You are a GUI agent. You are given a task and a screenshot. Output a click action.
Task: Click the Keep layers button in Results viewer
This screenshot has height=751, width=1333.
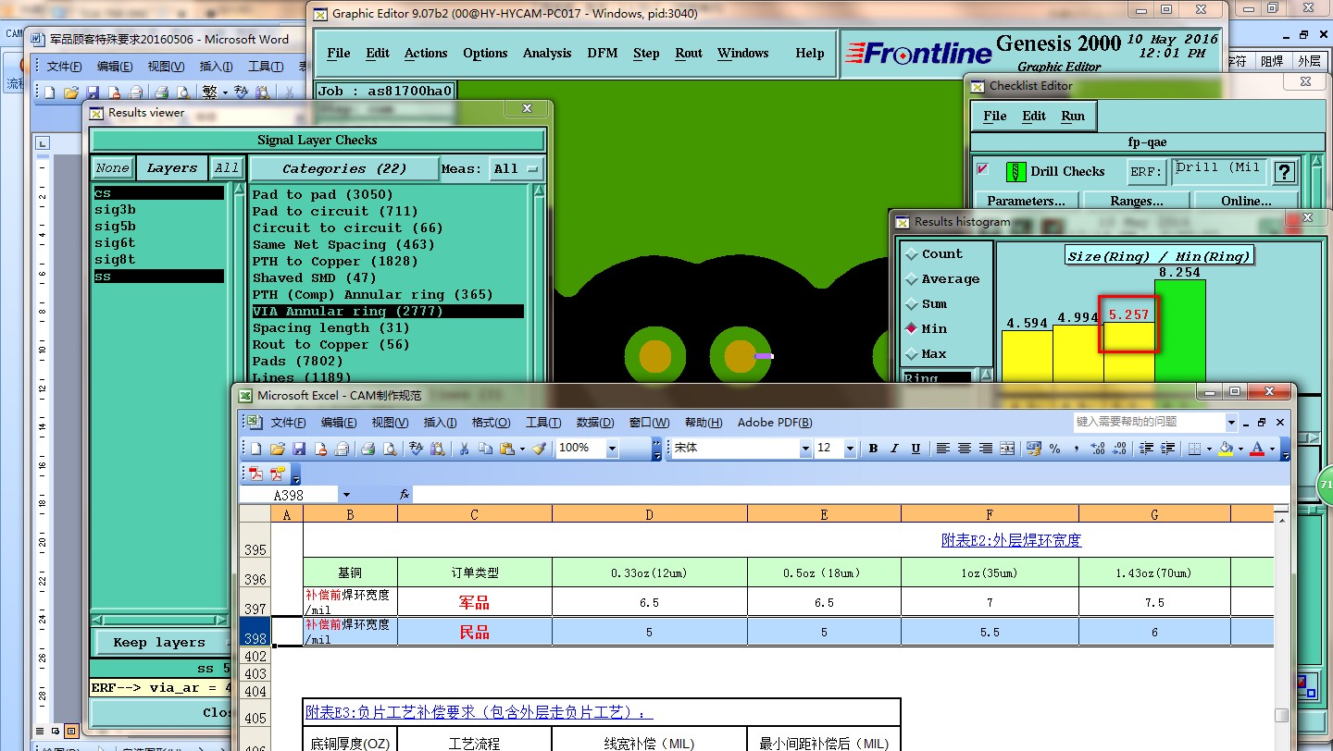click(x=159, y=642)
